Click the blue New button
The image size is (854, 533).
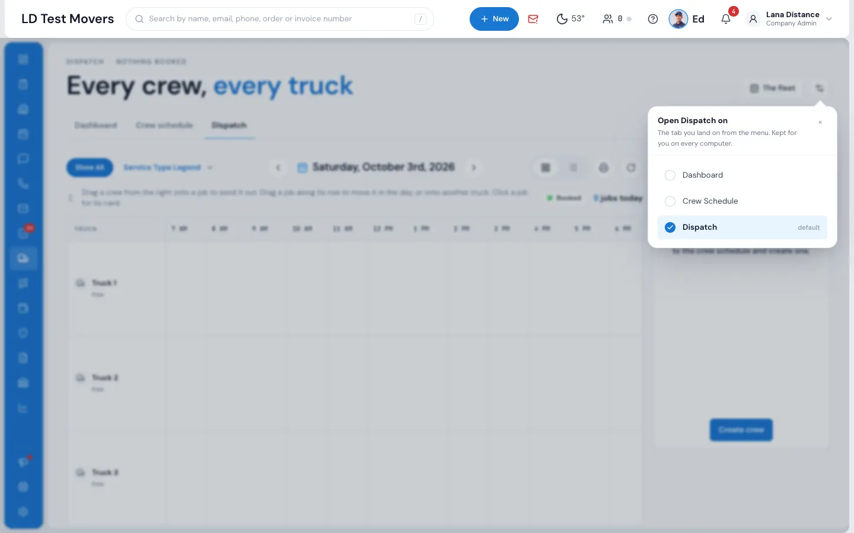tap(494, 19)
